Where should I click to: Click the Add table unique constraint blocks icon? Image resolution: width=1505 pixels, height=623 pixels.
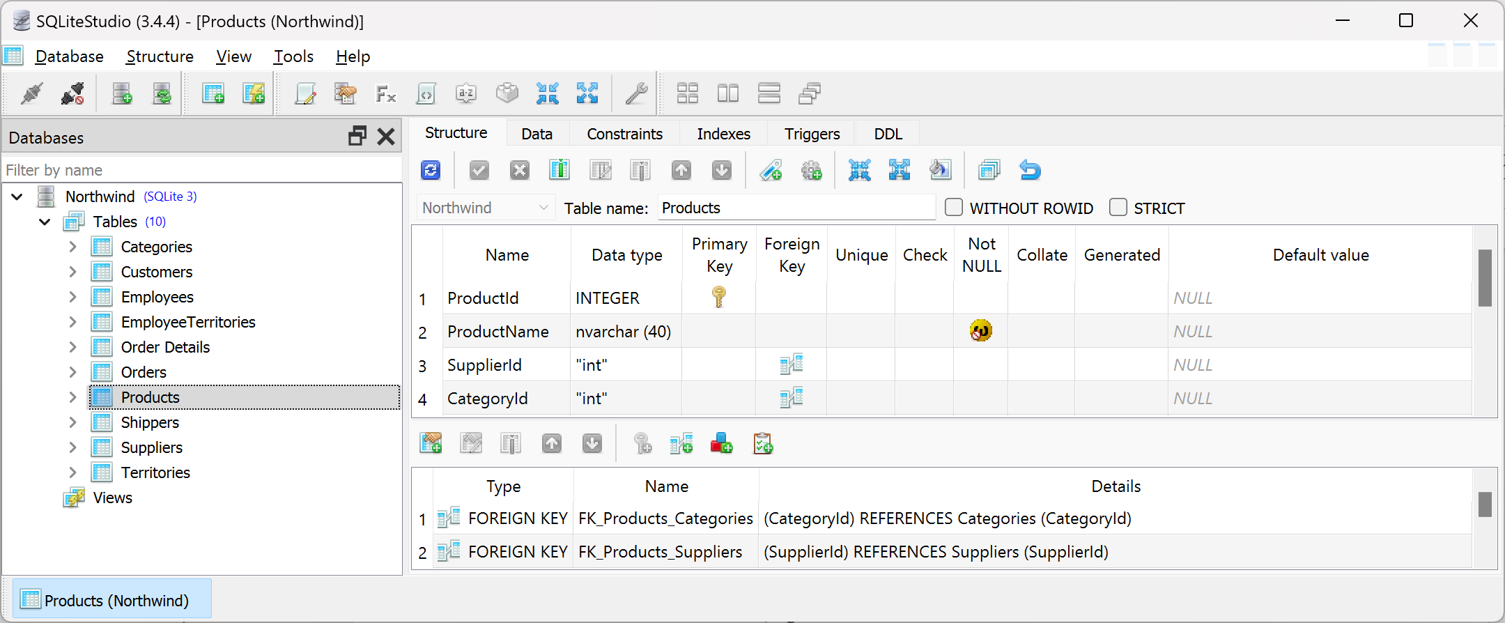721,443
